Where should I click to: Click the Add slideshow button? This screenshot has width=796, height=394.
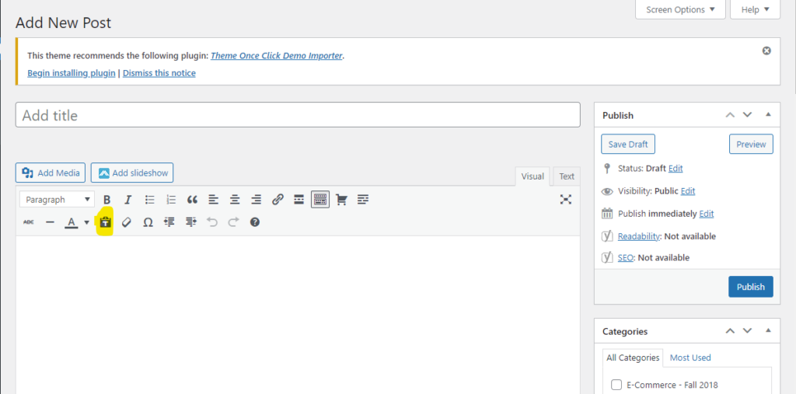[x=132, y=173]
